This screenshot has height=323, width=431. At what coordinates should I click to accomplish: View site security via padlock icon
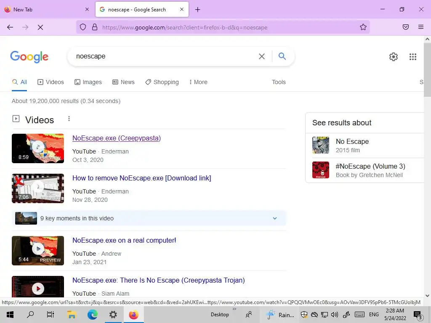click(x=95, y=27)
